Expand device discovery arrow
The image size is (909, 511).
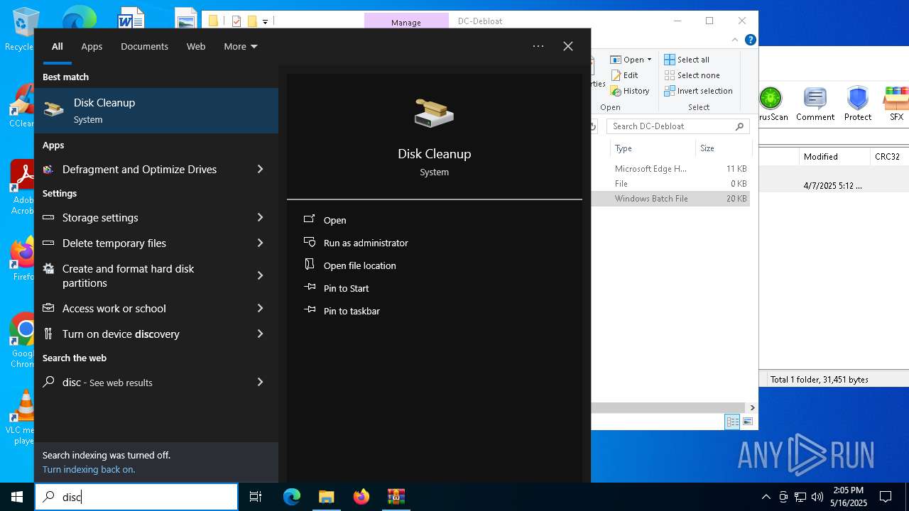click(260, 334)
